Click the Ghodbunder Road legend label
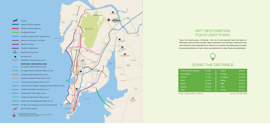 point(28,32)
